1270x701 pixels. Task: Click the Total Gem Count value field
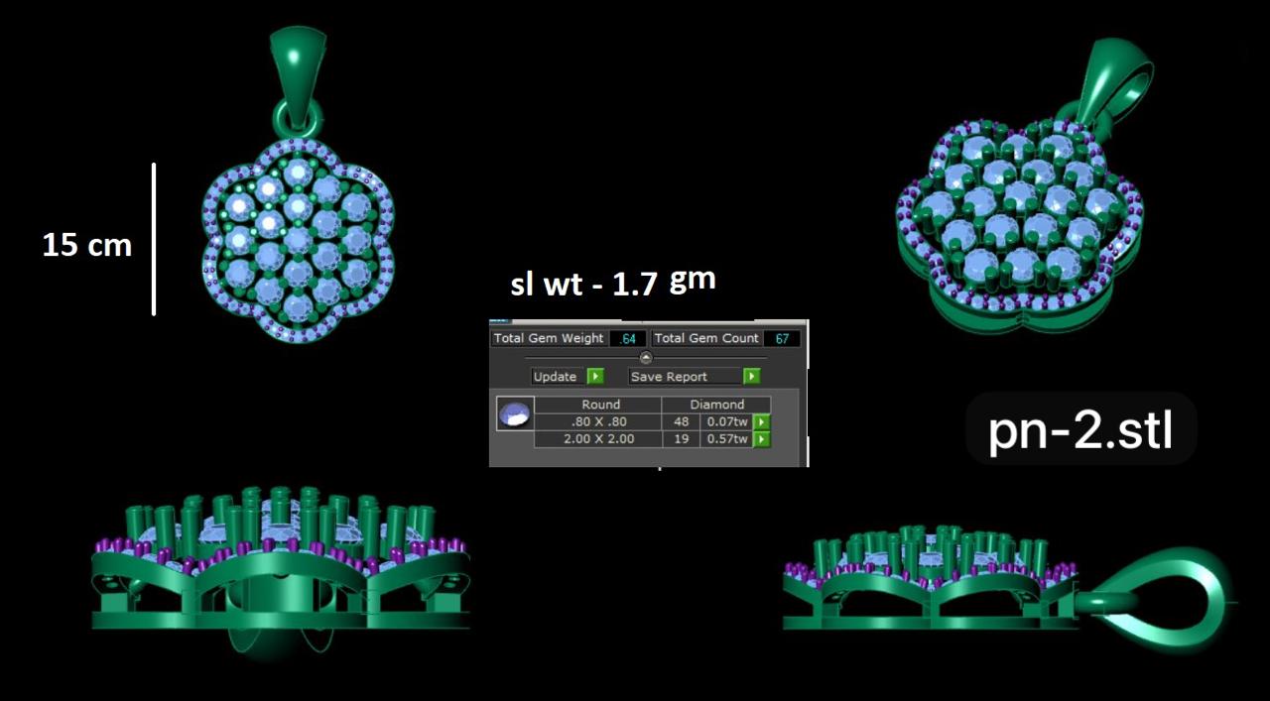click(782, 339)
